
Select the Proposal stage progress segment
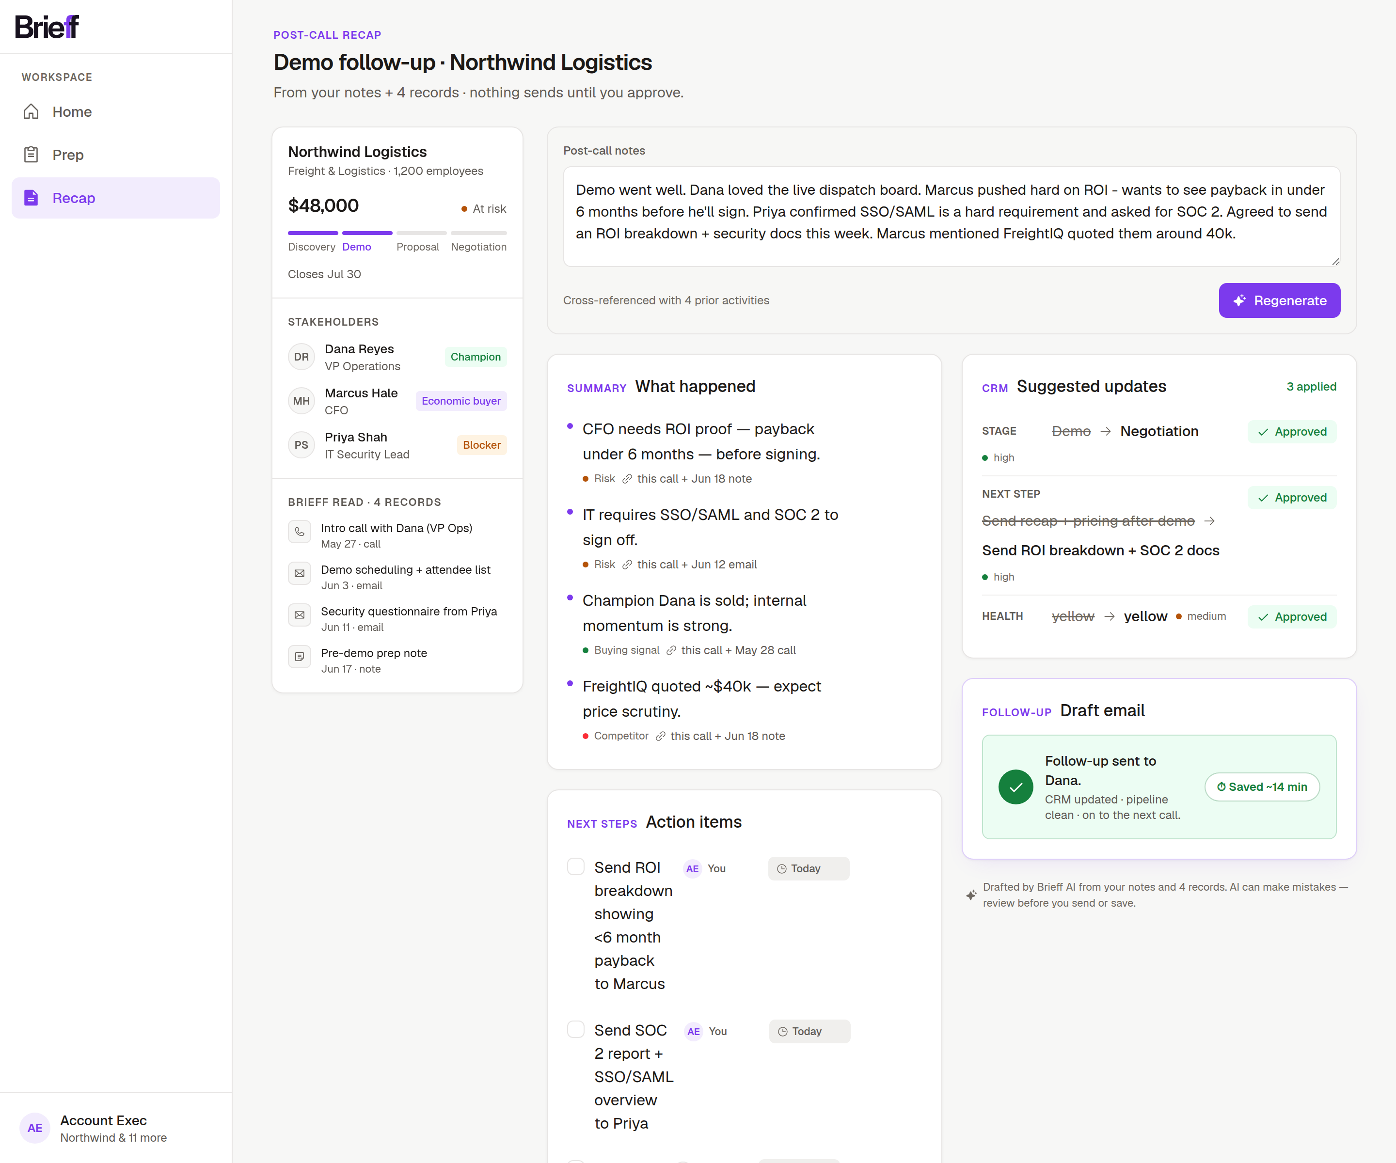[421, 233]
